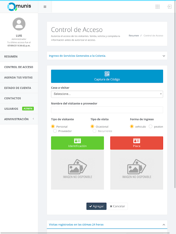Screen dimensions: 176x234
Task: Click the vertical page scrollbar
Action: pos(175,94)
